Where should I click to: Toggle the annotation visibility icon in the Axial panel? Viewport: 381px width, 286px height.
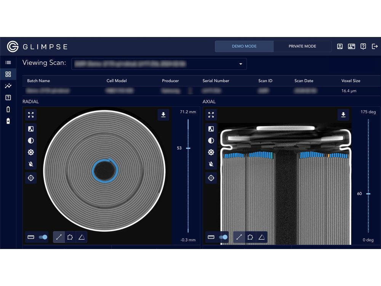(x=211, y=164)
